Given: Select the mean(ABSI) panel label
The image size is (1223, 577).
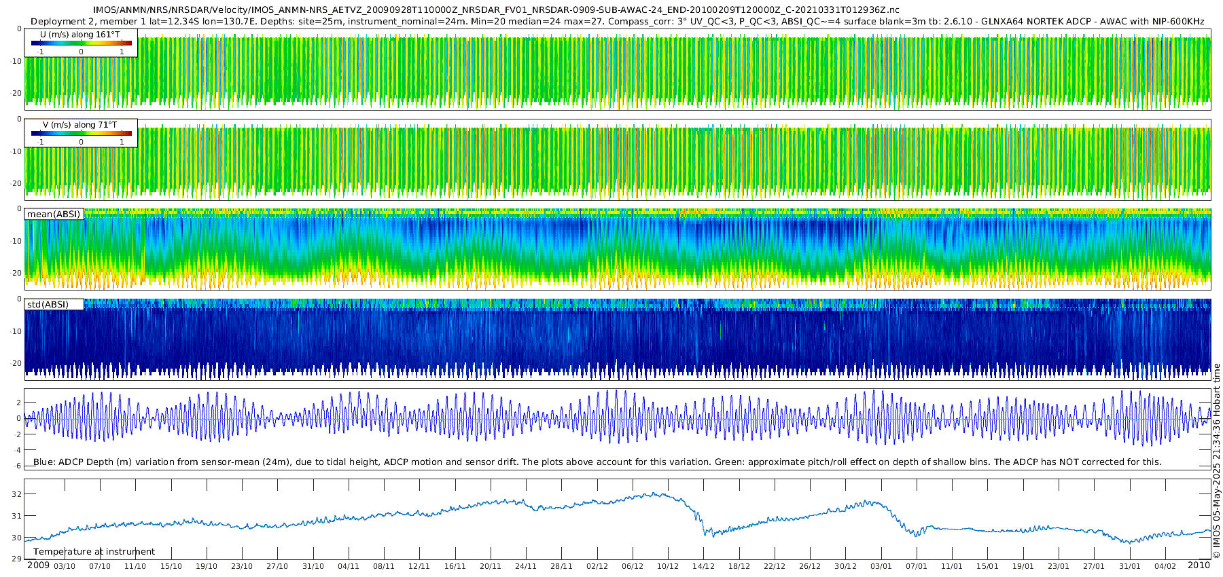Looking at the screenshot, I should (54, 215).
